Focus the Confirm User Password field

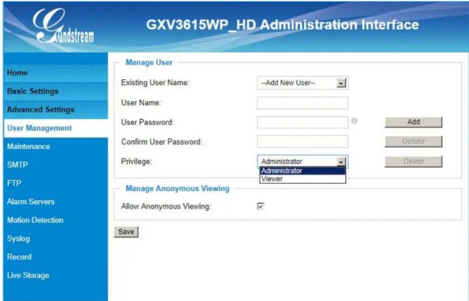tap(302, 142)
